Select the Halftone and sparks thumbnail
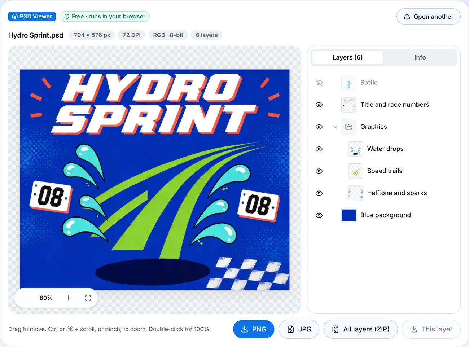469x347 pixels. tap(355, 193)
